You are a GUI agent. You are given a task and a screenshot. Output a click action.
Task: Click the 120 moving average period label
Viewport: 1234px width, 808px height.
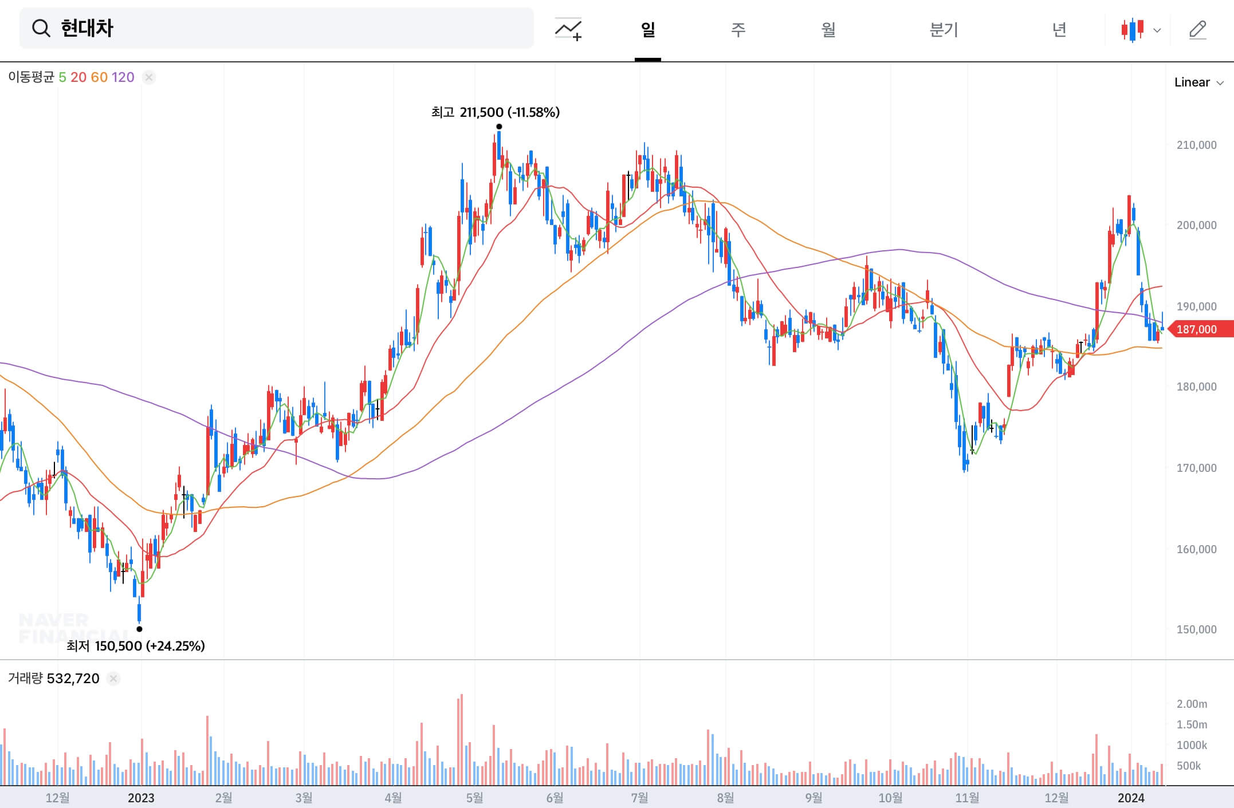pos(123,77)
